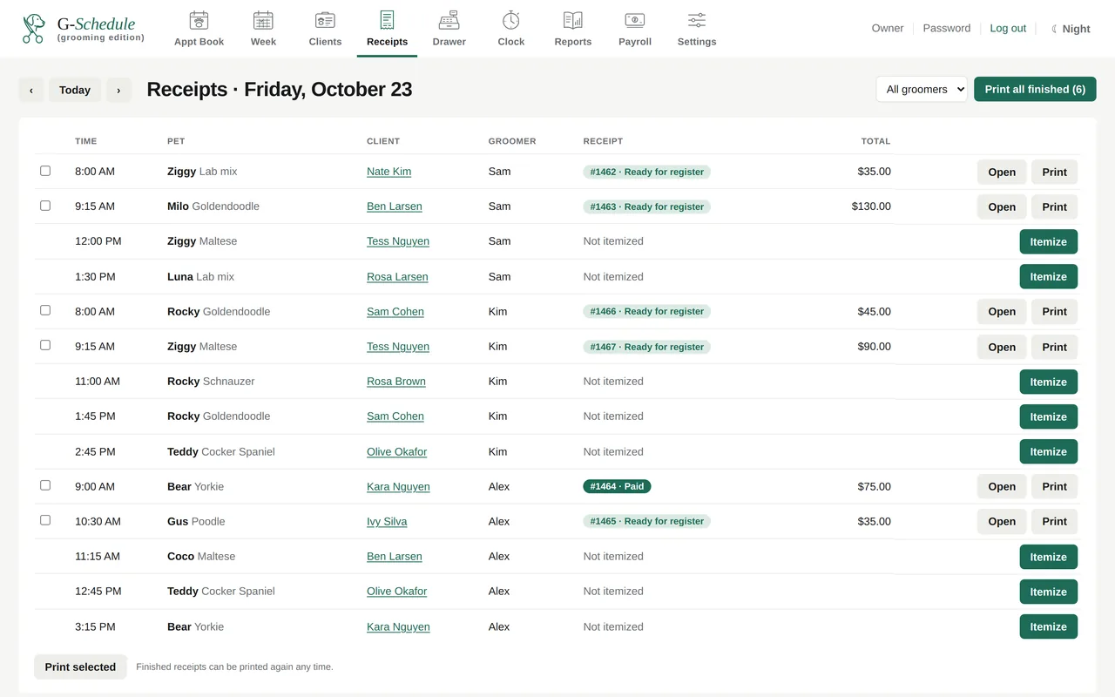
Task: Open the Clients card icon
Action: (325, 20)
